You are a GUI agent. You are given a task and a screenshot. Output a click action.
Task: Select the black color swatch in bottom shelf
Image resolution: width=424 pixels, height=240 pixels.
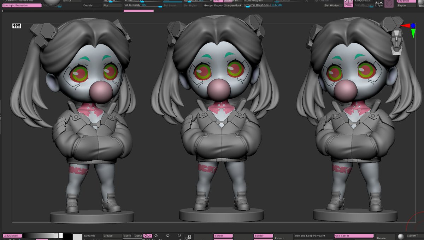67,237
